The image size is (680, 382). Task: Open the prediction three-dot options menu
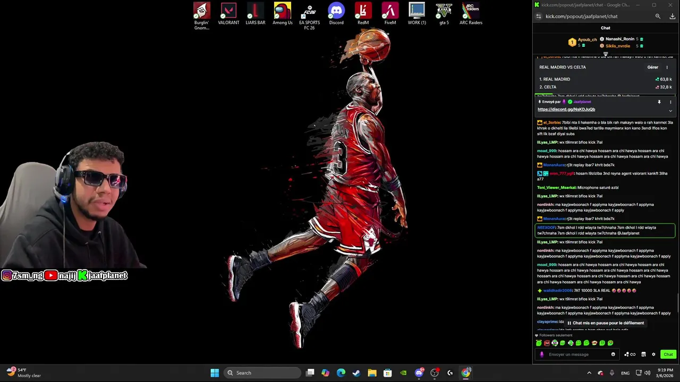(667, 67)
